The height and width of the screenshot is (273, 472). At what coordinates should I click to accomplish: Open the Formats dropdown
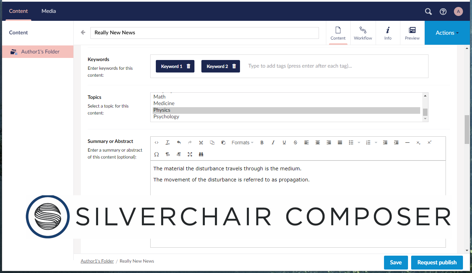[242, 143]
